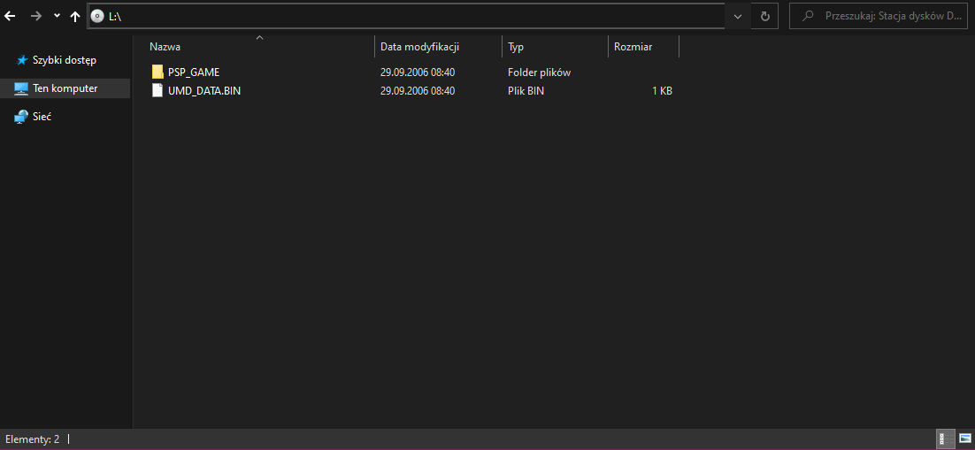The image size is (975, 450).
Task: Sort by Data modyfikacji column
Action: (419, 47)
